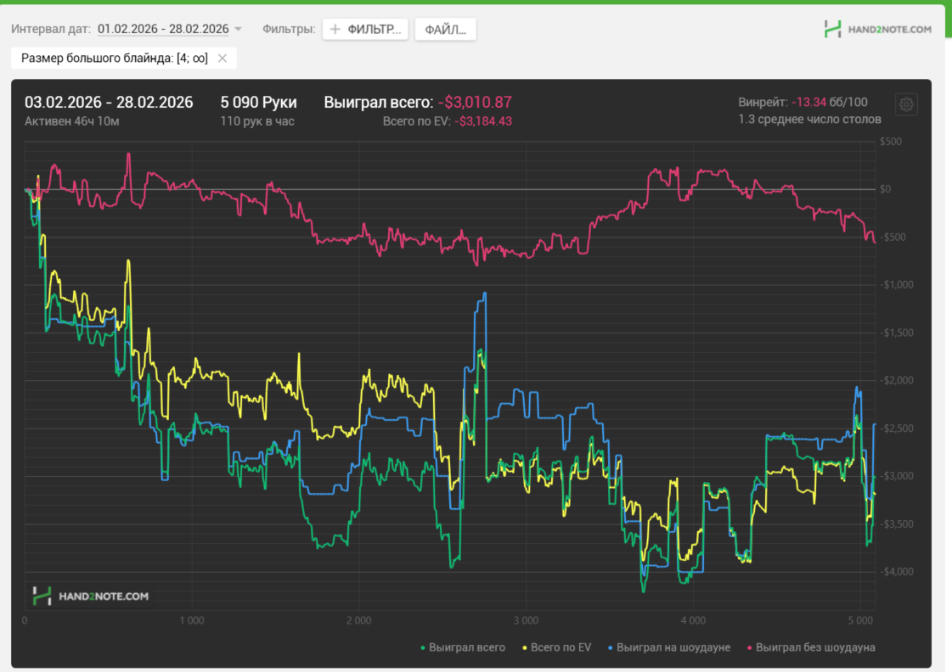Click the 5 000 x-axis label

click(x=859, y=620)
